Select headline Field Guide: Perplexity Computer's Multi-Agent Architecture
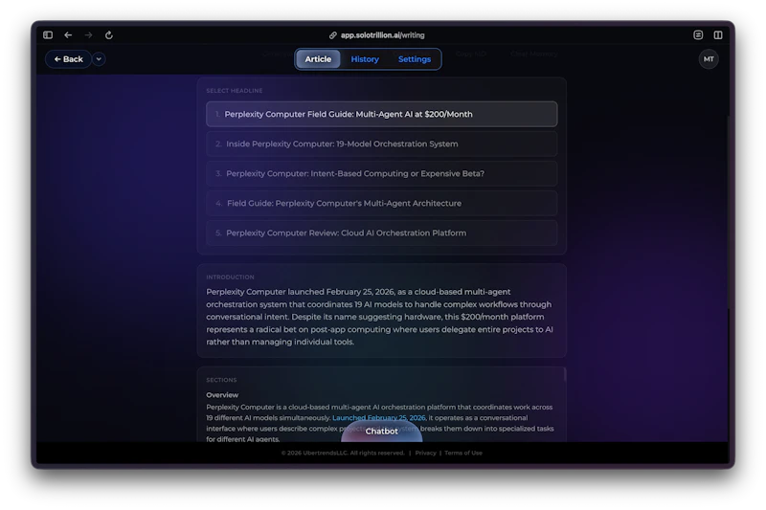This screenshot has width=766, height=510. pyautogui.click(x=381, y=204)
